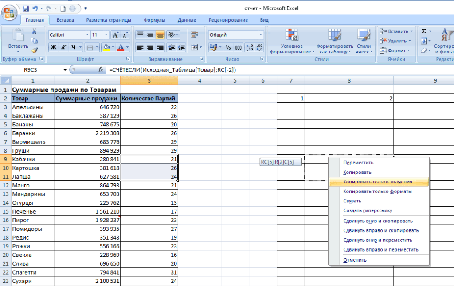The height and width of the screenshot is (286, 454).
Task: Apply the yellow fill color
Action: (106, 47)
